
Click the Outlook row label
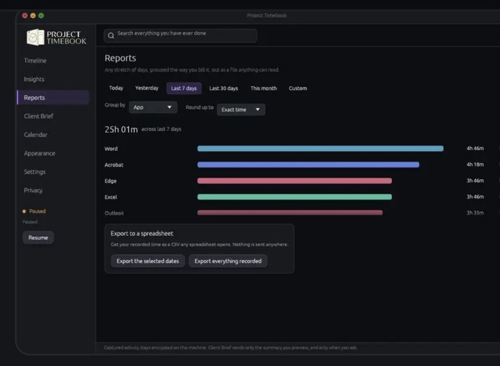114,213
